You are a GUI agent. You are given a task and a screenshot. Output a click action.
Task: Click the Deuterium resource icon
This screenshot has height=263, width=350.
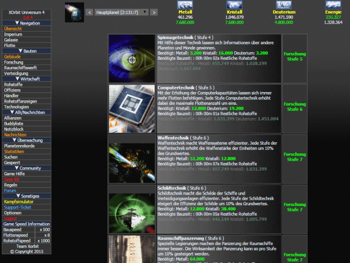click(283, 5)
